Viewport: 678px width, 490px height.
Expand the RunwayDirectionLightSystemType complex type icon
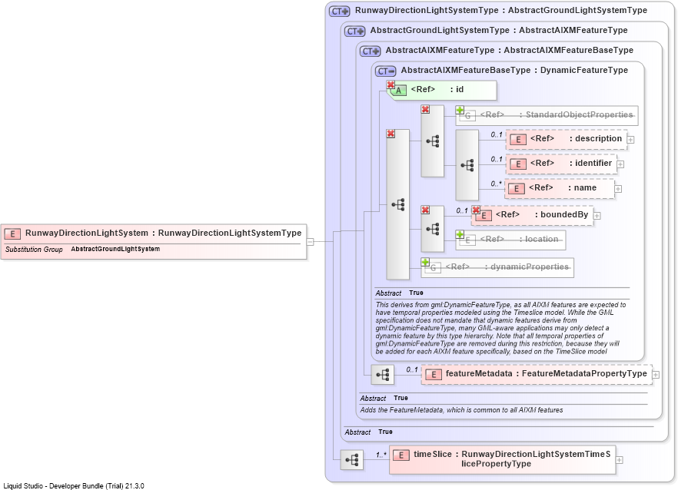click(340, 12)
